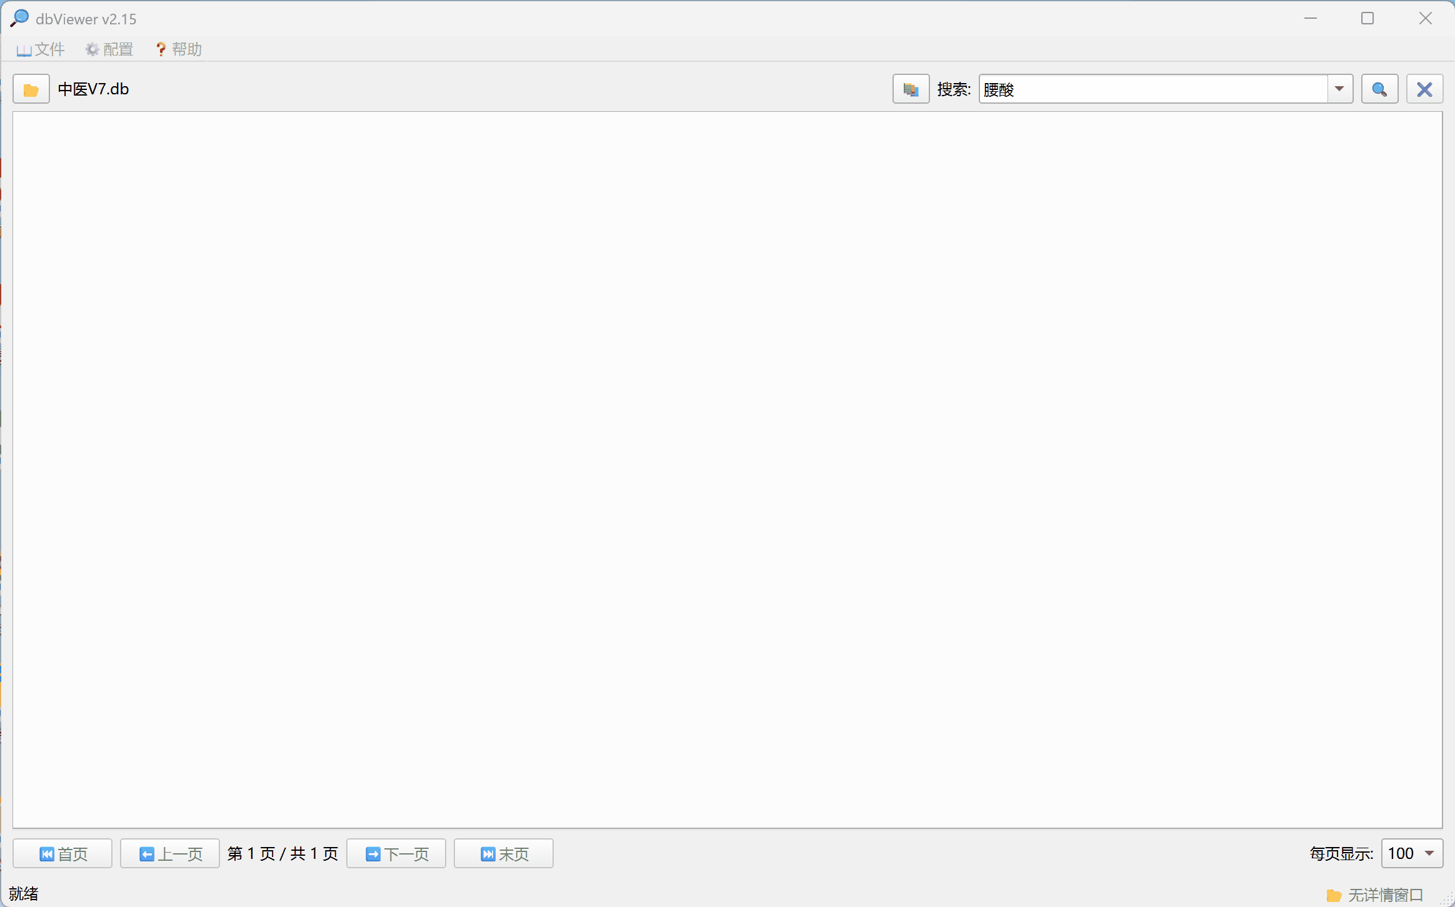The height and width of the screenshot is (907, 1455).
Task: Expand the search history dropdown arrow
Action: click(x=1339, y=89)
